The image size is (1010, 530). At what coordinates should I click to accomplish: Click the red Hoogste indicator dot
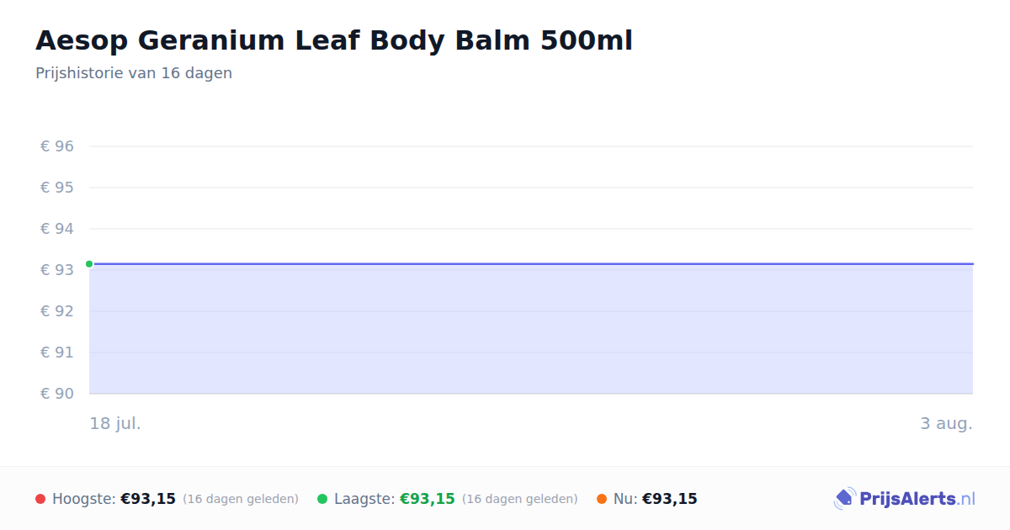[40, 499]
